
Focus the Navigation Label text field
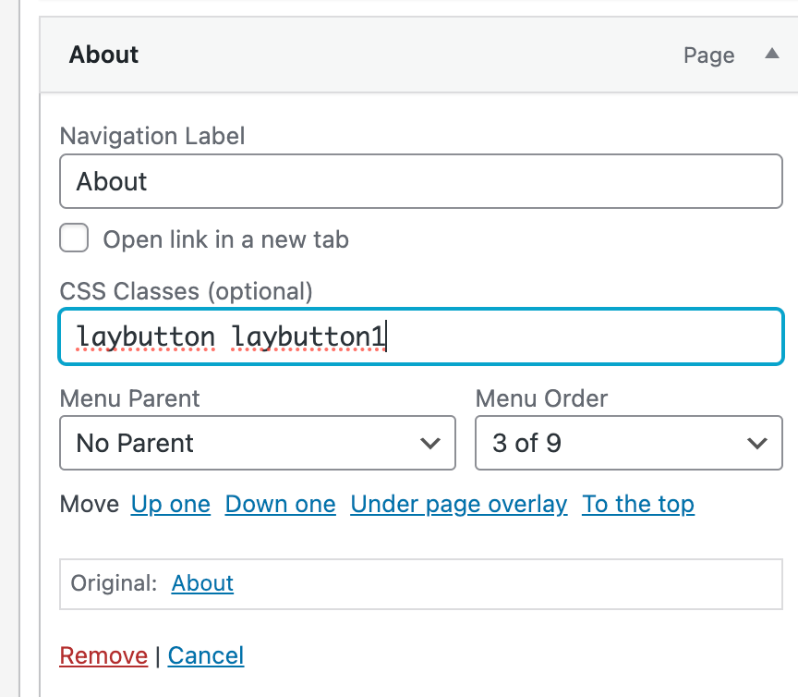(420, 182)
